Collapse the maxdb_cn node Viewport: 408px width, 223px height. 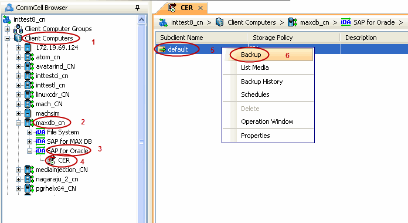(x=18, y=123)
